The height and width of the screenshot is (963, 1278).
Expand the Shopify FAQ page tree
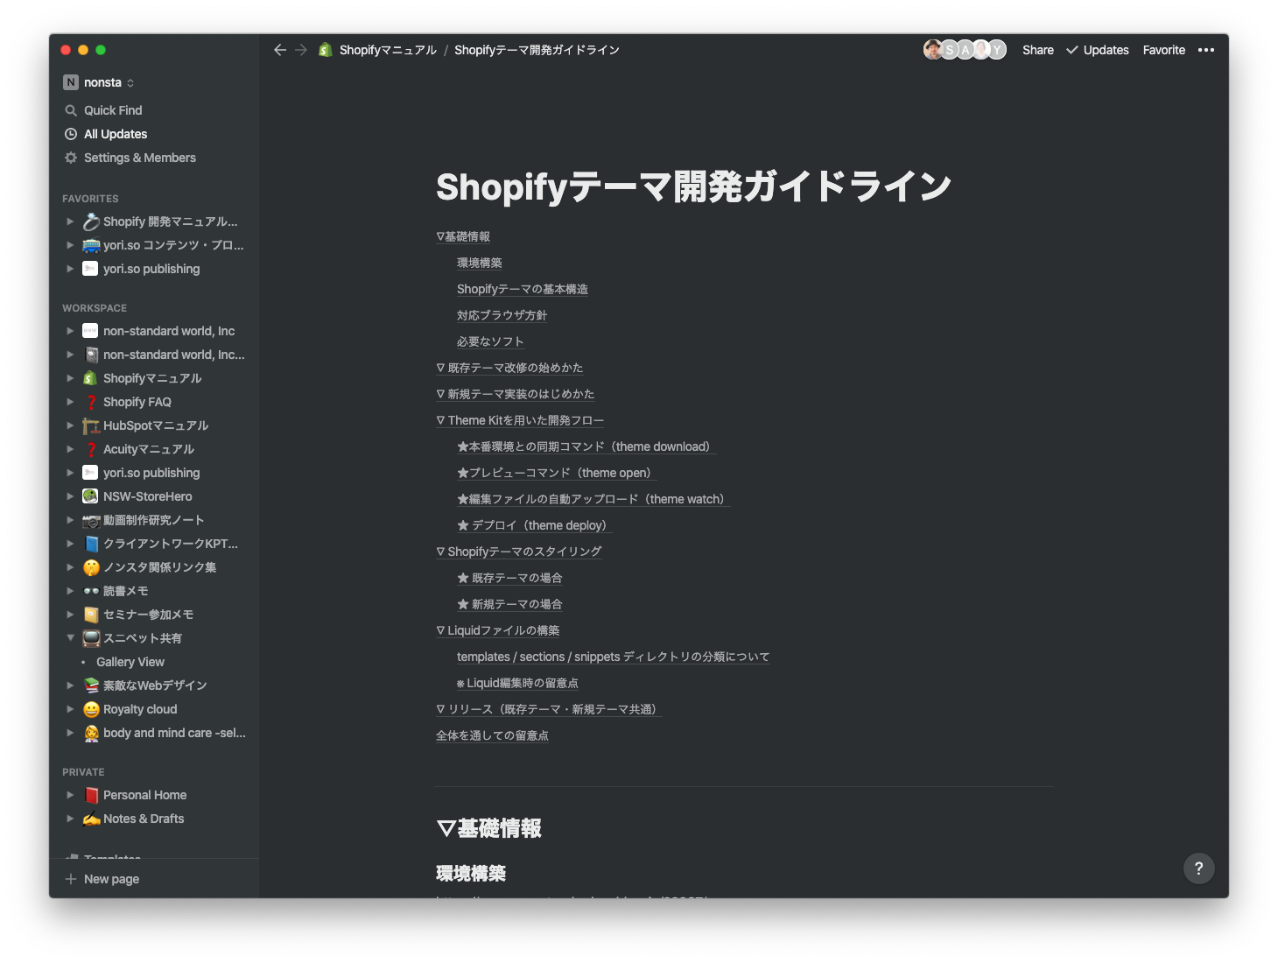70,402
